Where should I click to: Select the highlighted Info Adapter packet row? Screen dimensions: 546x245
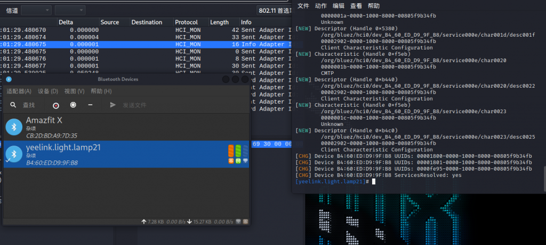146,45
